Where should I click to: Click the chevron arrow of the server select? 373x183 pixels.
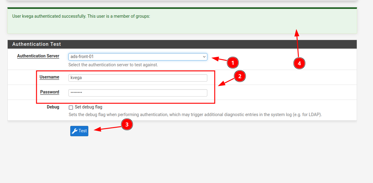point(204,57)
